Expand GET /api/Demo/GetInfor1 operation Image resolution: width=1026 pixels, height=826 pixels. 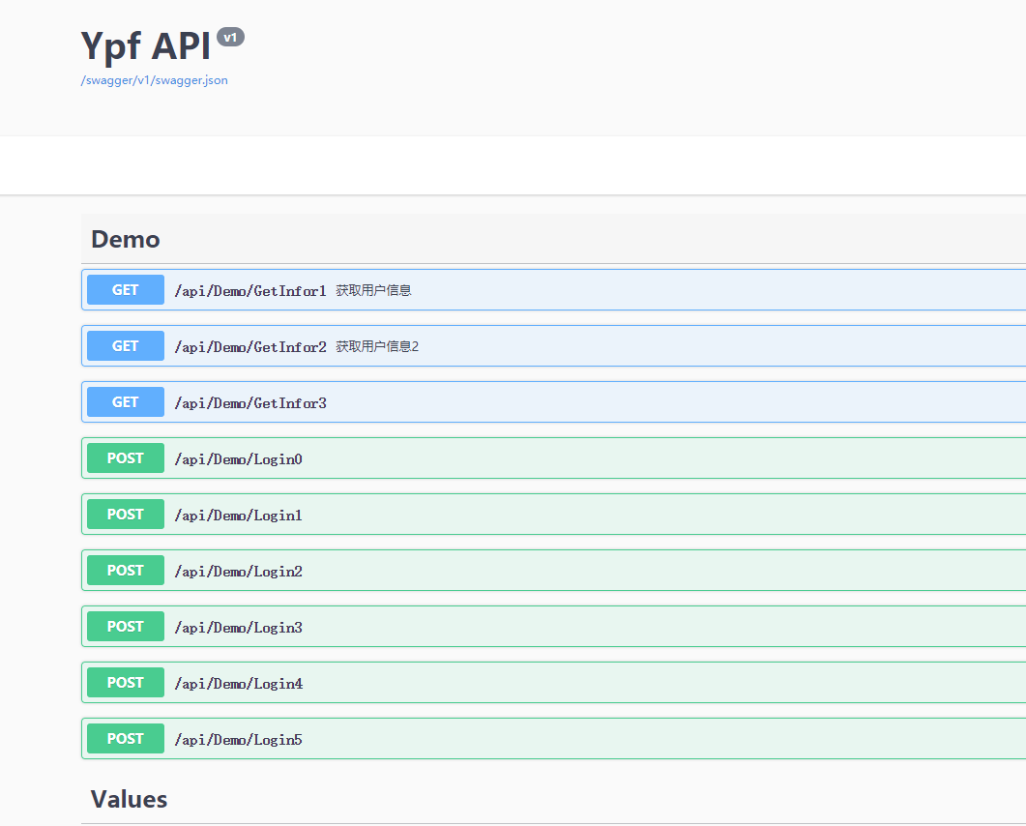553,290
